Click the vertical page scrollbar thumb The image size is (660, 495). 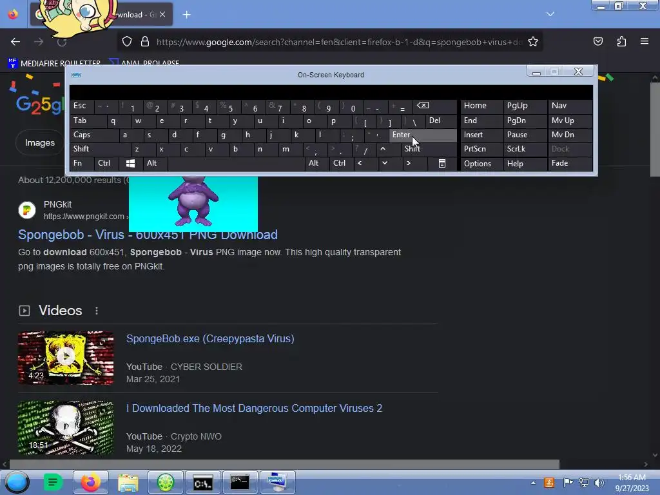pyautogui.click(x=655, y=130)
